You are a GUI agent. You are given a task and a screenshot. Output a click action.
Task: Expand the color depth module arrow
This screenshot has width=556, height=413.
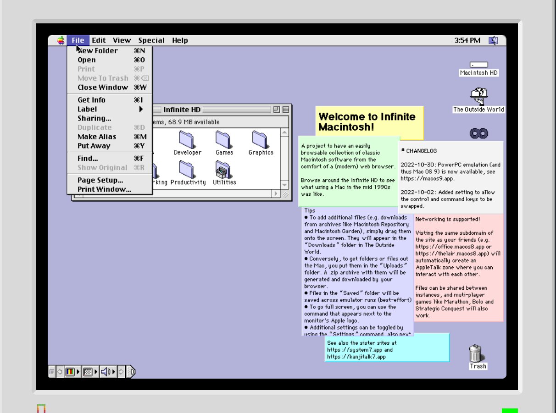78,371
